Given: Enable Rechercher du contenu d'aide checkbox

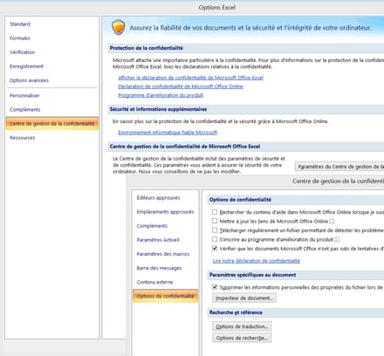Looking at the screenshot, I should pyautogui.click(x=215, y=212).
